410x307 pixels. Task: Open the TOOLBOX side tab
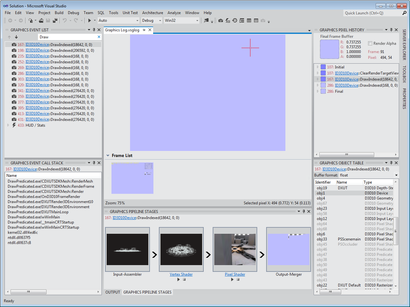(404, 74)
